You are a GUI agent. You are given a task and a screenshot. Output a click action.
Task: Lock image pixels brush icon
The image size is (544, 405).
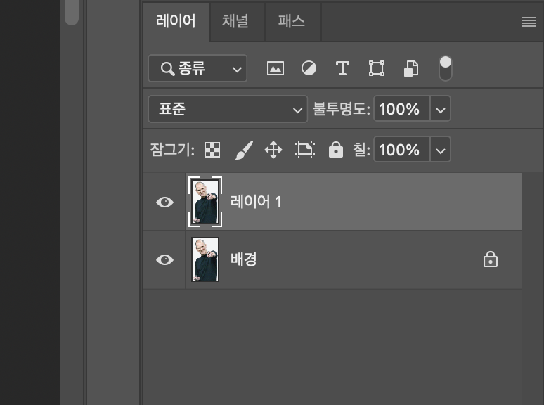[244, 150]
